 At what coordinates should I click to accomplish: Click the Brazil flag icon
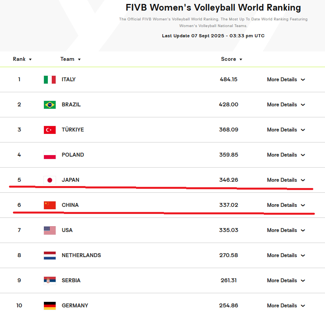[50, 105]
